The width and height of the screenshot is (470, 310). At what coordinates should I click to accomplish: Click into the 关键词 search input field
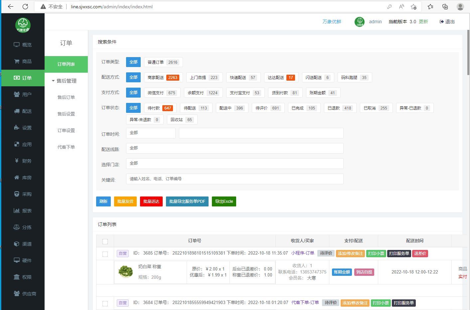(x=235, y=179)
